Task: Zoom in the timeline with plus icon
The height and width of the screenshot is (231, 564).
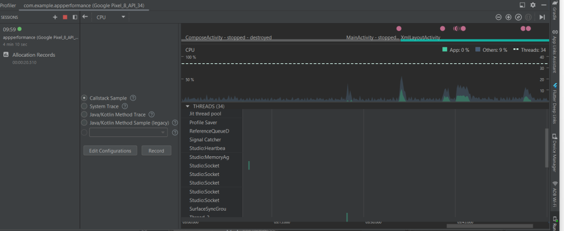Action: tap(508, 17)
